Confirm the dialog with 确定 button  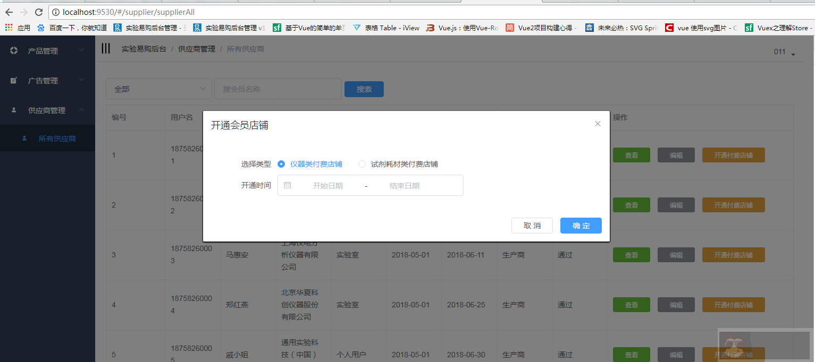(581, 225)
